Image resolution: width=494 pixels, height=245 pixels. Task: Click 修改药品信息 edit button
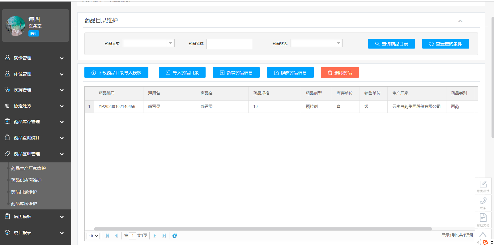pyautogui.click(x=290, y=72)
